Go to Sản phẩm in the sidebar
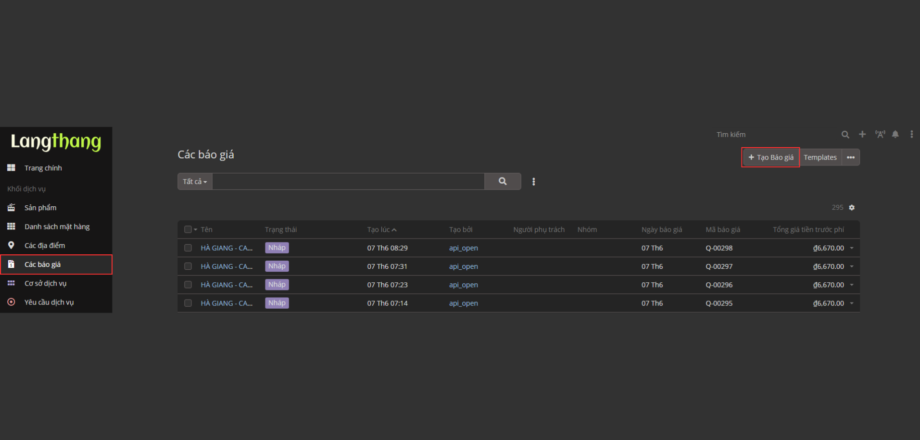The image size is (920, 440). [x=40, y=208]
